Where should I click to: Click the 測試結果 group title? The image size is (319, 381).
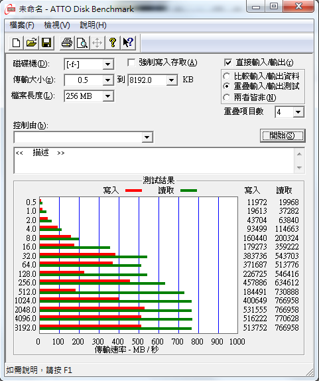(159, 181)
